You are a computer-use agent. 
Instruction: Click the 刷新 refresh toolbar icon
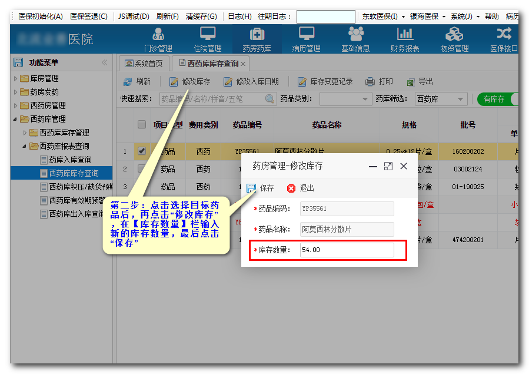(x=128, y=82)
